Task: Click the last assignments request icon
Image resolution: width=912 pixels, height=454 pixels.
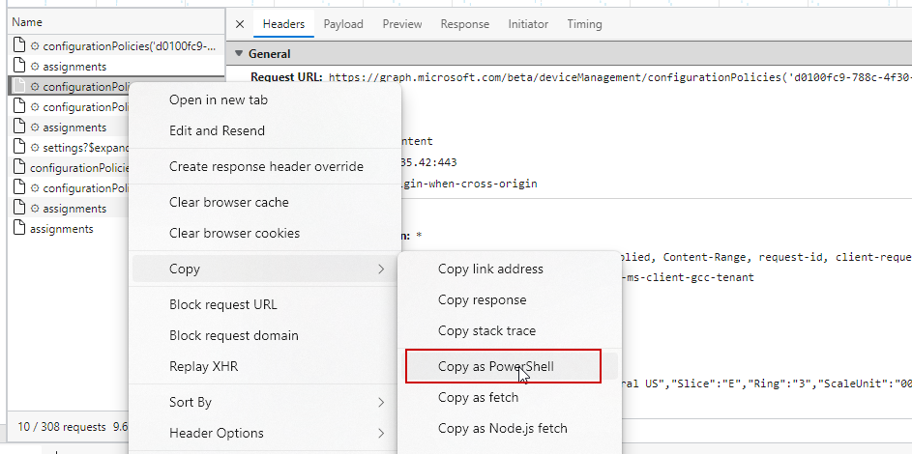Action: click(x=19, y=229)
